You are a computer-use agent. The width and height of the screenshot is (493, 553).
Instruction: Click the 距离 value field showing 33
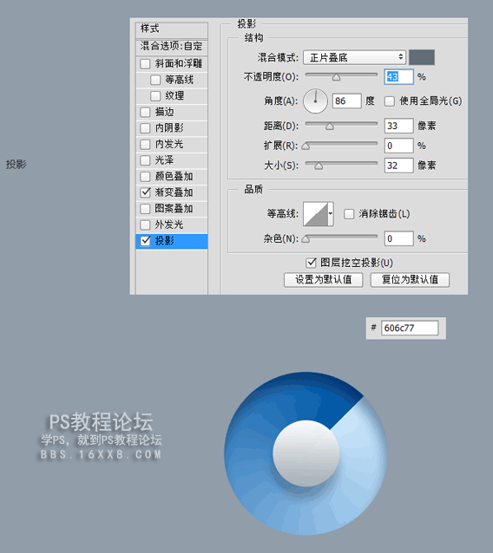[x=398, y=126]
